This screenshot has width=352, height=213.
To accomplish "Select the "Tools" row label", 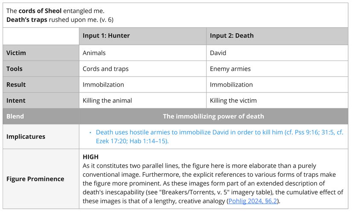I will [15, 69].
